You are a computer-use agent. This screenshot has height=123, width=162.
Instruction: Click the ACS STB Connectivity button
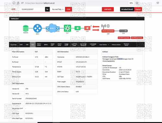coord(137,38)
